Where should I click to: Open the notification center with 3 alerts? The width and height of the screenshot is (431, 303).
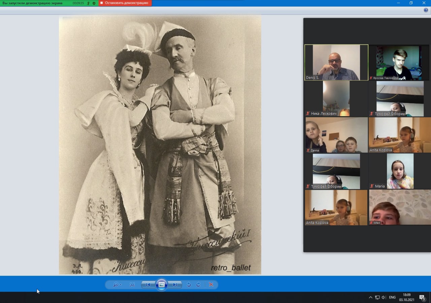point(422,297)
